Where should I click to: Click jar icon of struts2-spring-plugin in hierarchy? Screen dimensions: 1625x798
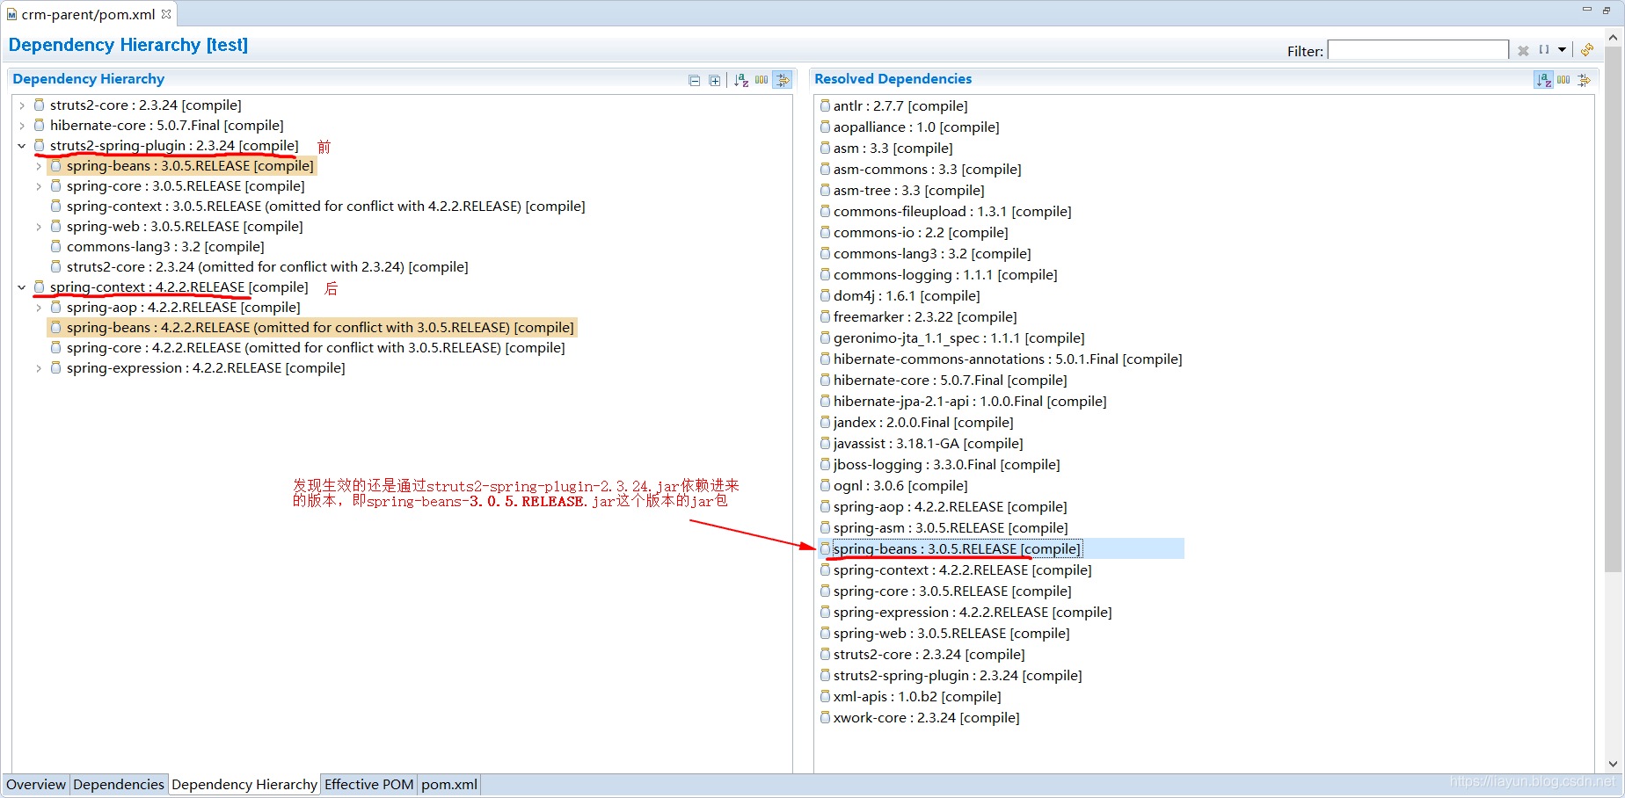pyautogui.click(x=39, y=145)
